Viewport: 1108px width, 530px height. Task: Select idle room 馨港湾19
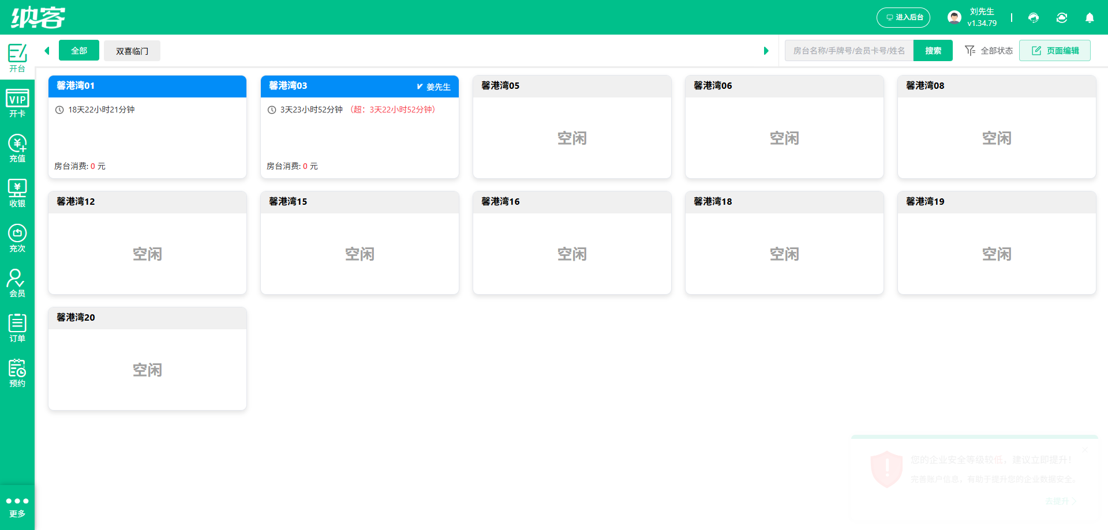click(997, 243)
